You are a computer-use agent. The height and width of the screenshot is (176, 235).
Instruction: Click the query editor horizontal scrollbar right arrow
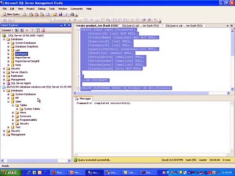click(228, 93)
